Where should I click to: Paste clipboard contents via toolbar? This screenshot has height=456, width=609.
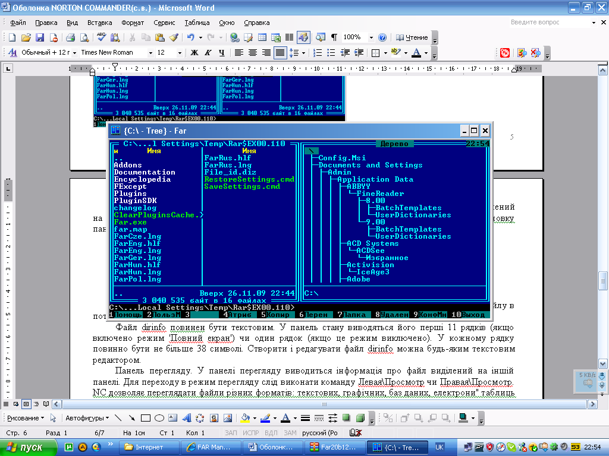coord(159,37)
